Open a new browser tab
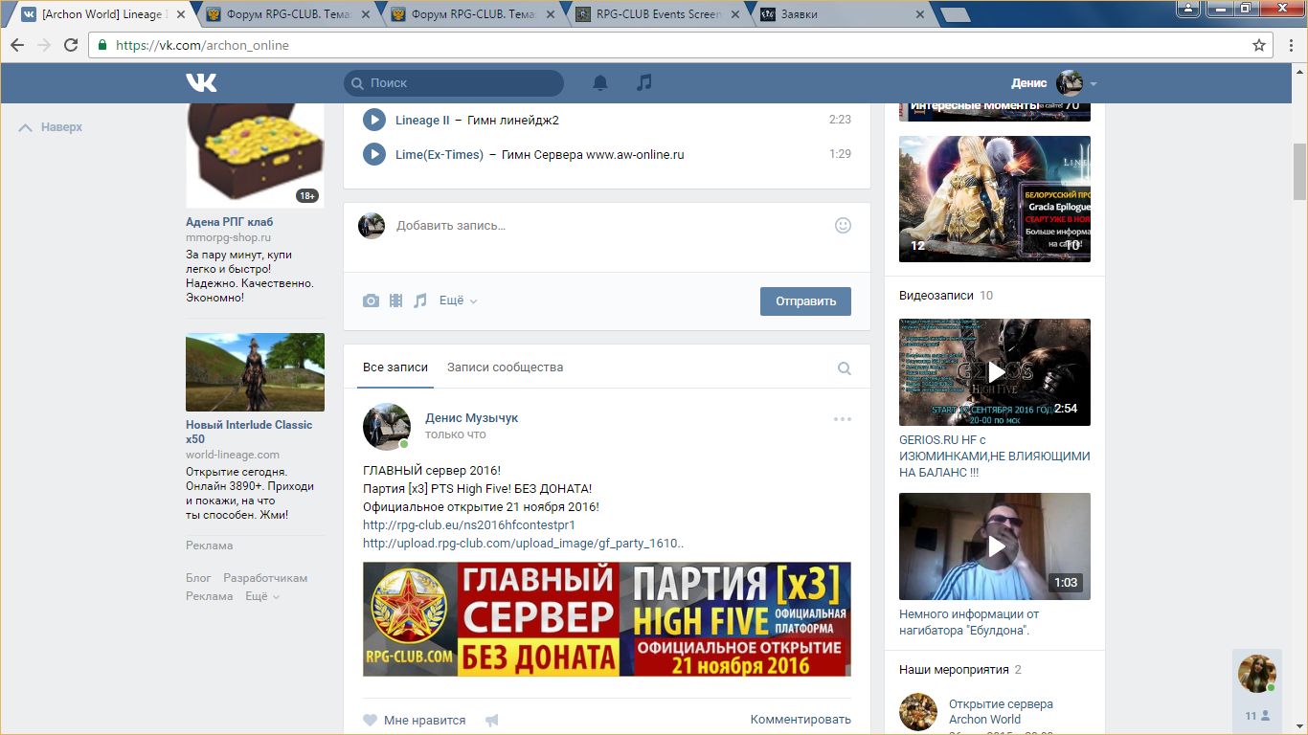 [x=955, y=14]
